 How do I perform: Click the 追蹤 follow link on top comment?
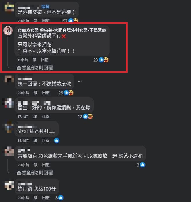46,7
